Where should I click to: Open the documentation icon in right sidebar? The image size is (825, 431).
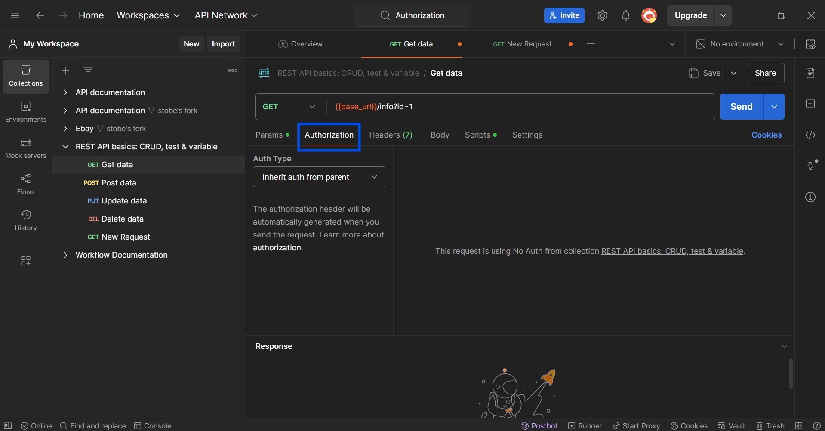tap(810, 73)
